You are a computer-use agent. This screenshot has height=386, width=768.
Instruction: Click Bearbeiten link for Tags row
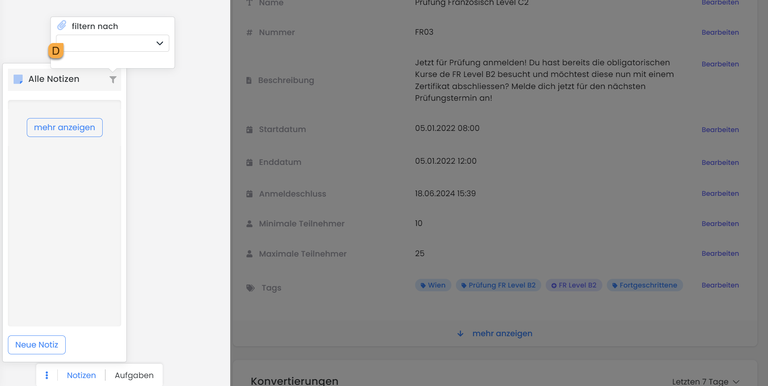[x=720, y=285]
